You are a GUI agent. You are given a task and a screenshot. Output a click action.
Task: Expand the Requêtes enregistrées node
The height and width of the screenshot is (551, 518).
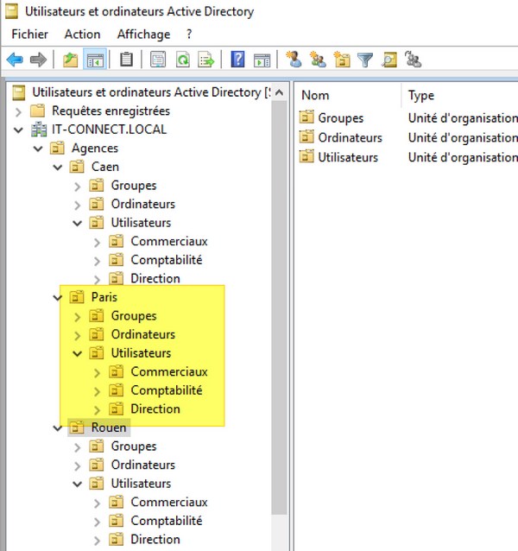19,111
